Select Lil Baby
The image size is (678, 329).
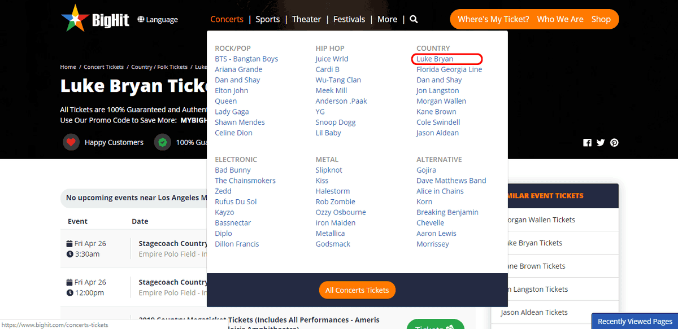328,133
